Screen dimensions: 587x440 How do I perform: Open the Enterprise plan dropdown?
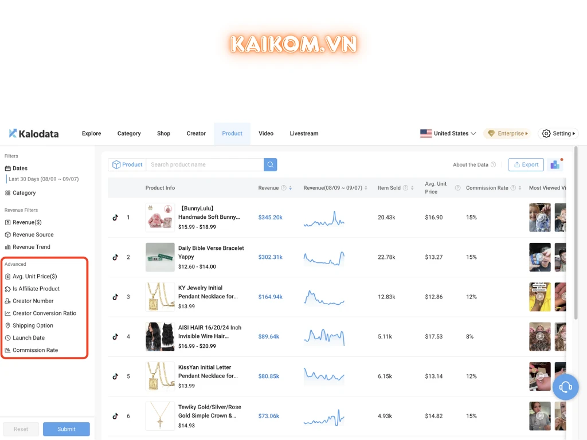507,133
